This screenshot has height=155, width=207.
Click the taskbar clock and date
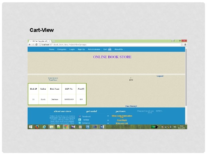click(x=181, y=127)
